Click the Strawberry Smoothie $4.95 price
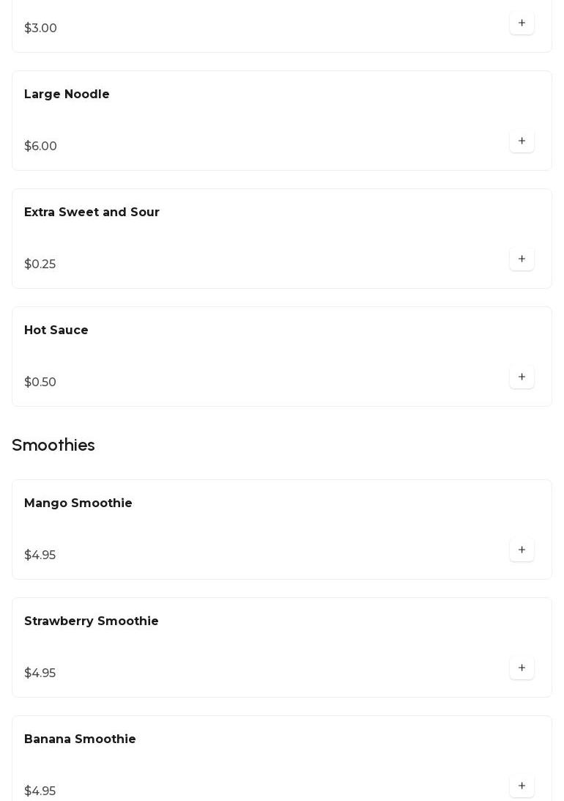This screenshot has width=564, height=801. [40, 673]
